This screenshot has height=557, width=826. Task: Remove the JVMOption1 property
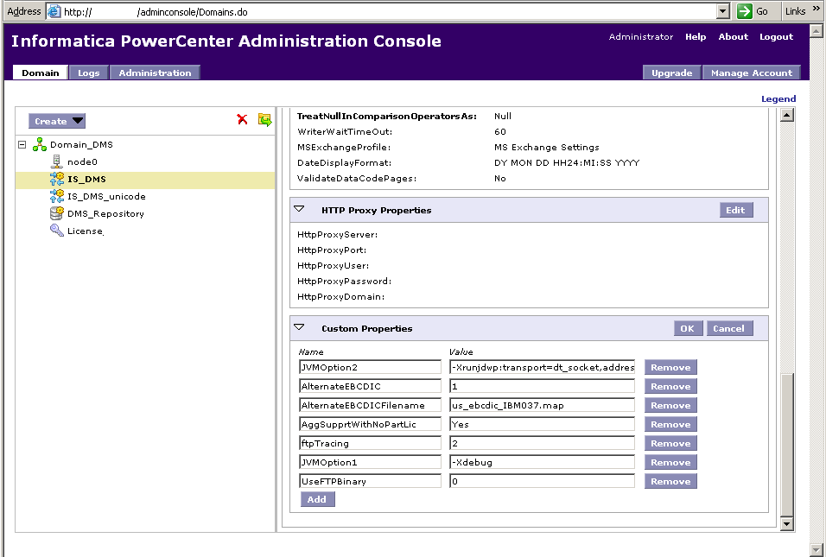670,462
